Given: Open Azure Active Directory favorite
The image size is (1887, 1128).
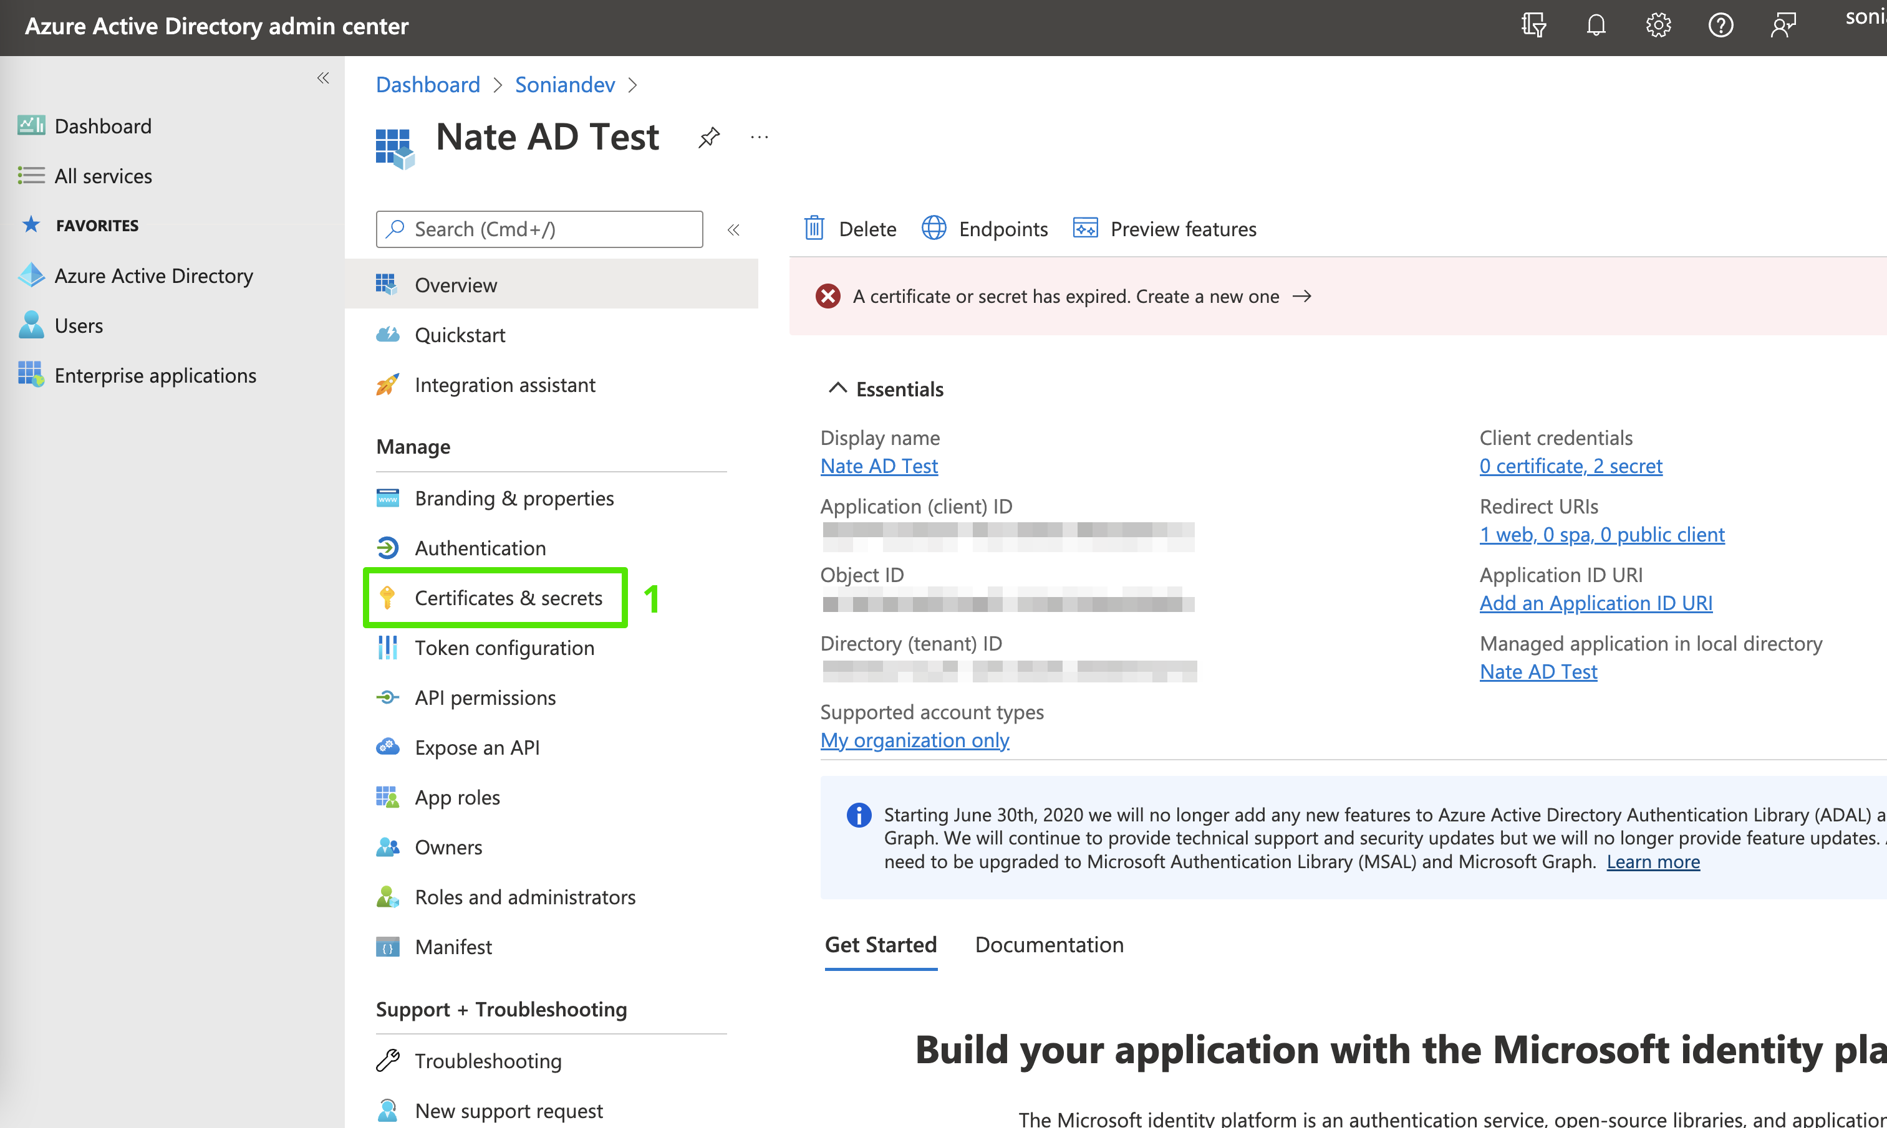Looking at the screenshot, I should pyautogui.click(x=153, y=276).
